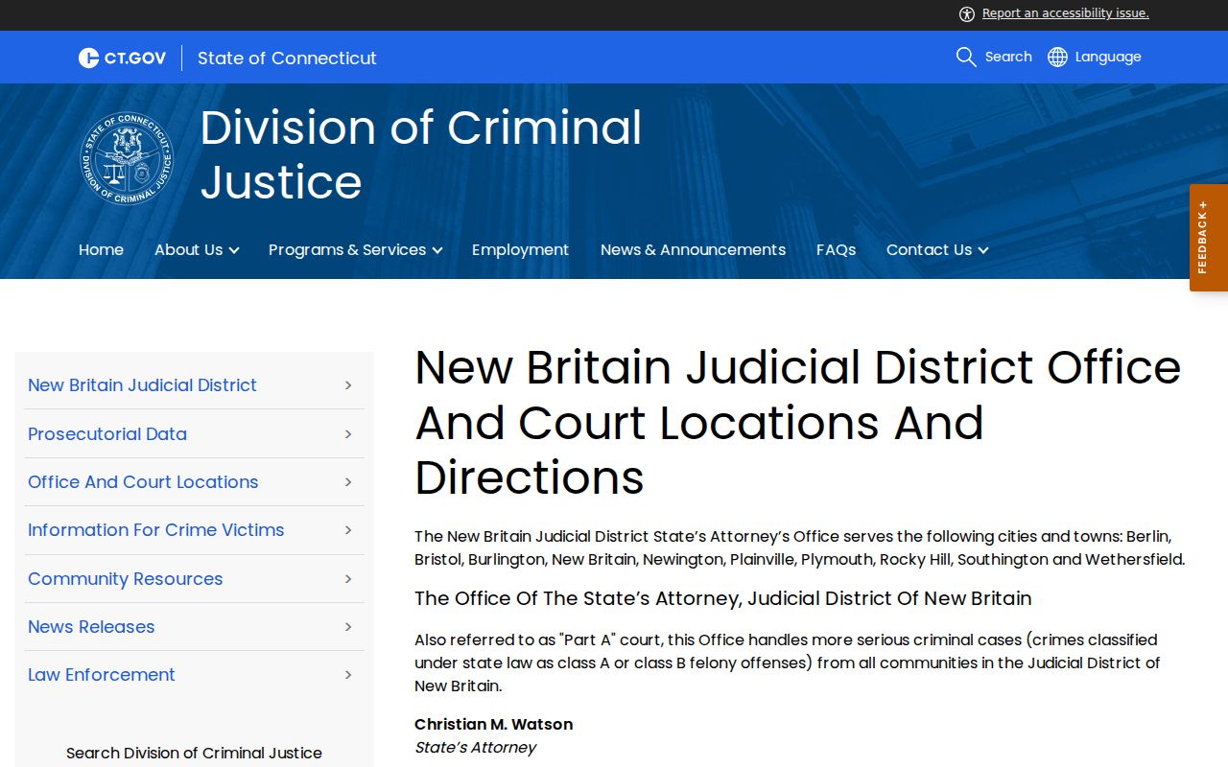The image size is (1228, 767).
Task: Open Information For Crime Victims link
Action: pos(156,530)
